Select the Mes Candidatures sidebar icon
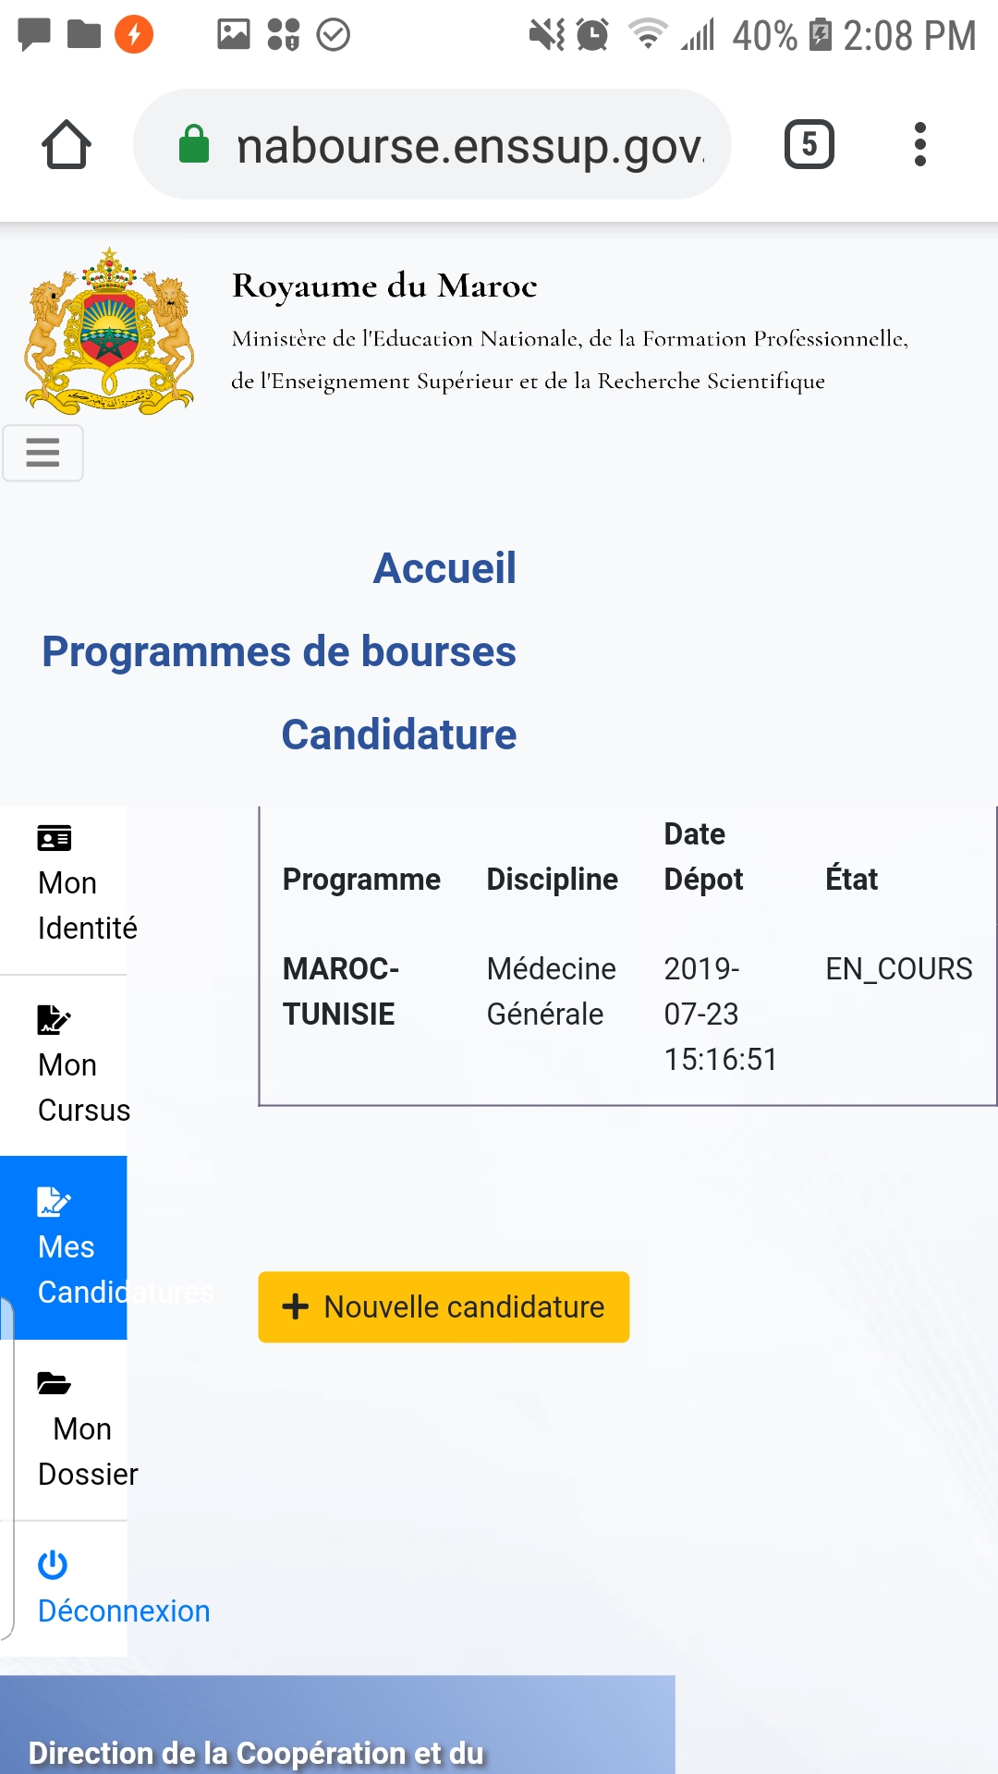 54,1201
